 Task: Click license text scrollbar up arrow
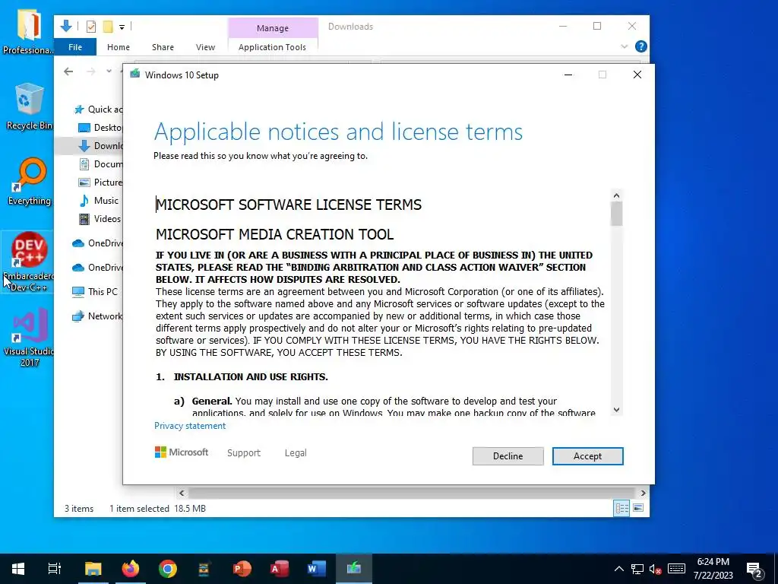616,195
